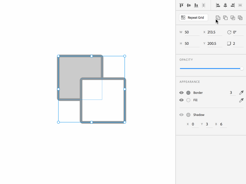Viewport: 246px width, 184px height.
Task: Toggle Border visibility eye
Action: [181, 93]
